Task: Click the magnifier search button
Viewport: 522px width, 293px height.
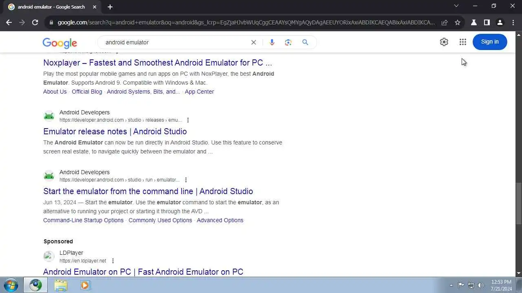Action: (305, 42)
